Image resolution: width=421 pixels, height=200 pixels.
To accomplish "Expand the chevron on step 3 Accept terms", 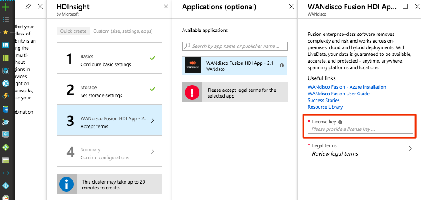I will (x=152, y=120).
